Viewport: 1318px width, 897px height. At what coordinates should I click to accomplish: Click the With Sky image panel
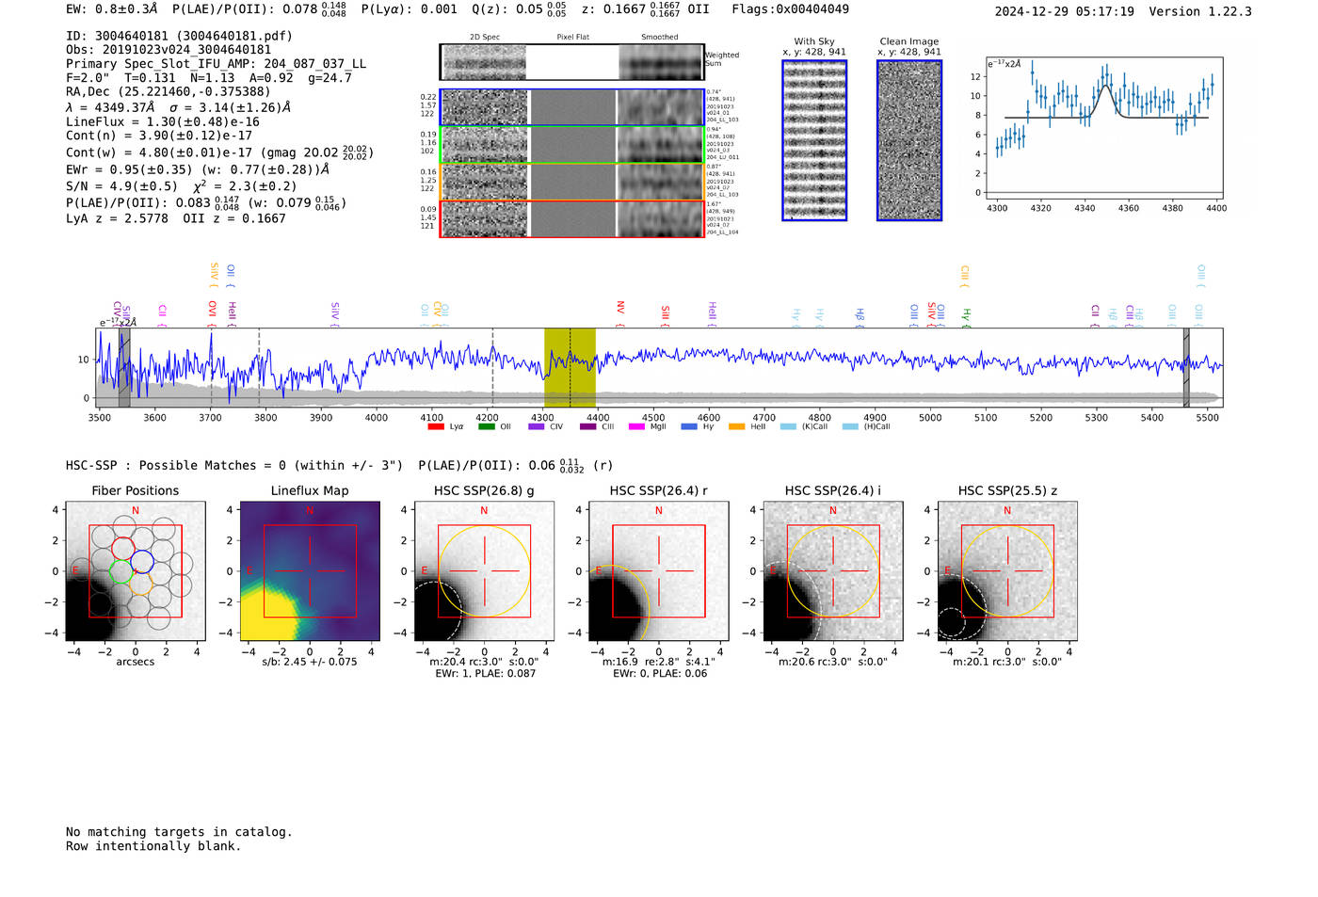[814, 140]
